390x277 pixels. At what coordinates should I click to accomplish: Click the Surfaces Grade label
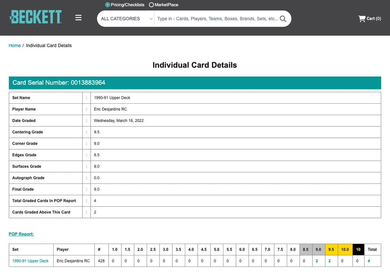coord(27,166)
